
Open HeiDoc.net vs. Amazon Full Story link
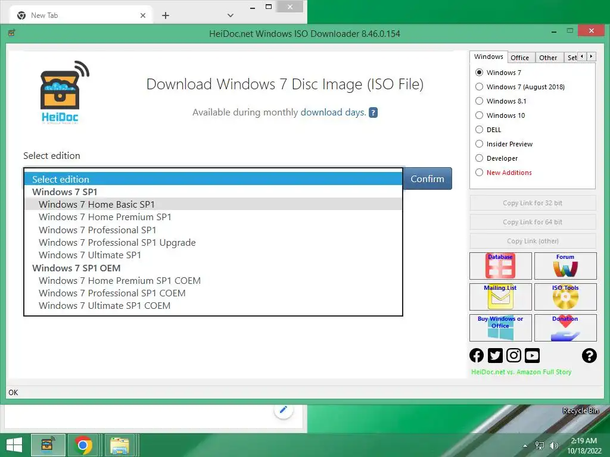tap(521, 372)
